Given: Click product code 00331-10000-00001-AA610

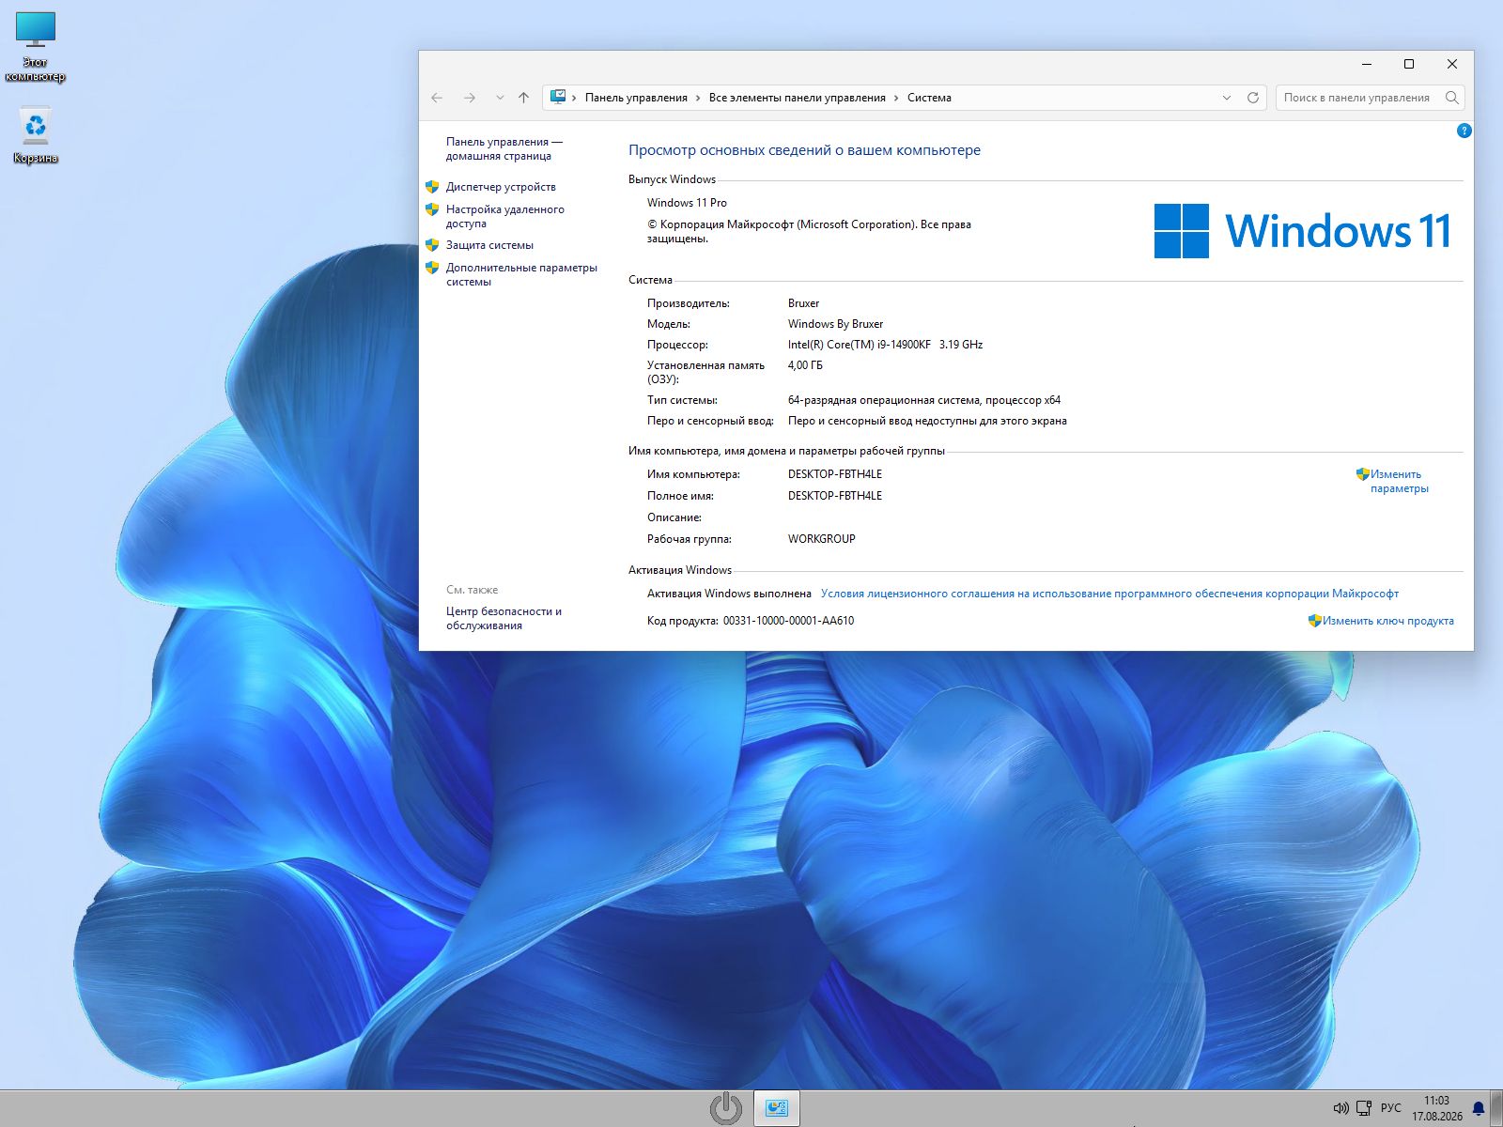Looking at the screenshot, I should pos(788,621).
